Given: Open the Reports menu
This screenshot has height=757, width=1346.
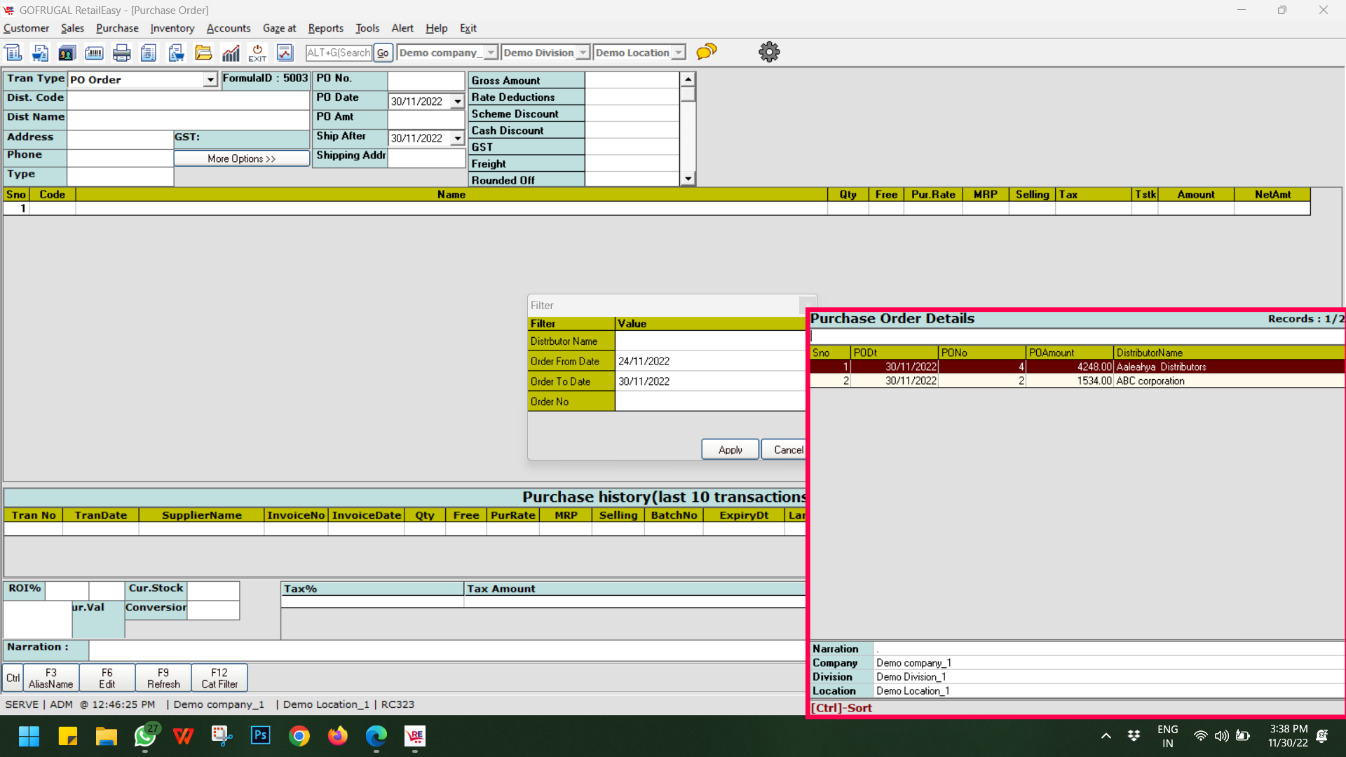Looking at the screenshot, I should tap(325, 28).
